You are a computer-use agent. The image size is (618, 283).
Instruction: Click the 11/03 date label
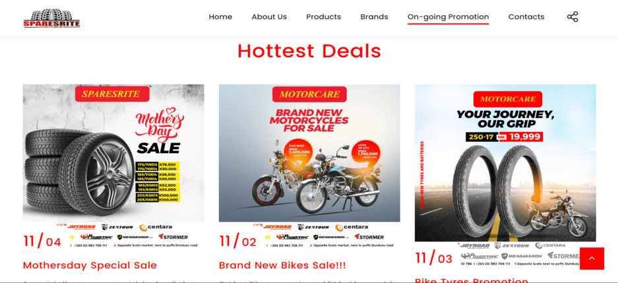pos(434,258)
